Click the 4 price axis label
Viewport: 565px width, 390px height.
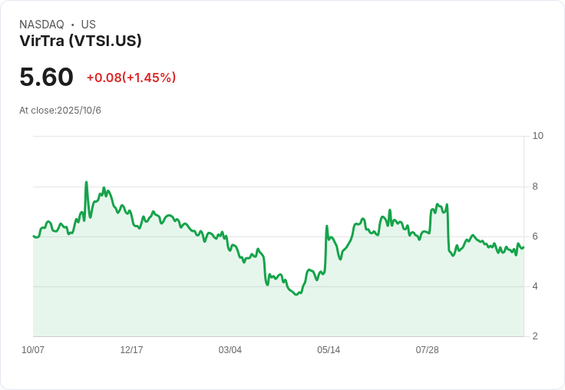click(535, 286)
